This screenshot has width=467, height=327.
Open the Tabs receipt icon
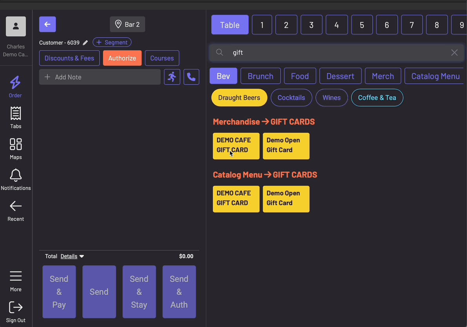16,114
